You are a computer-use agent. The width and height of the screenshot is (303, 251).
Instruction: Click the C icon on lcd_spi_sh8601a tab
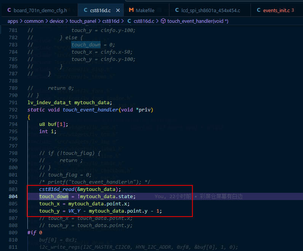[x=177, y=10]
